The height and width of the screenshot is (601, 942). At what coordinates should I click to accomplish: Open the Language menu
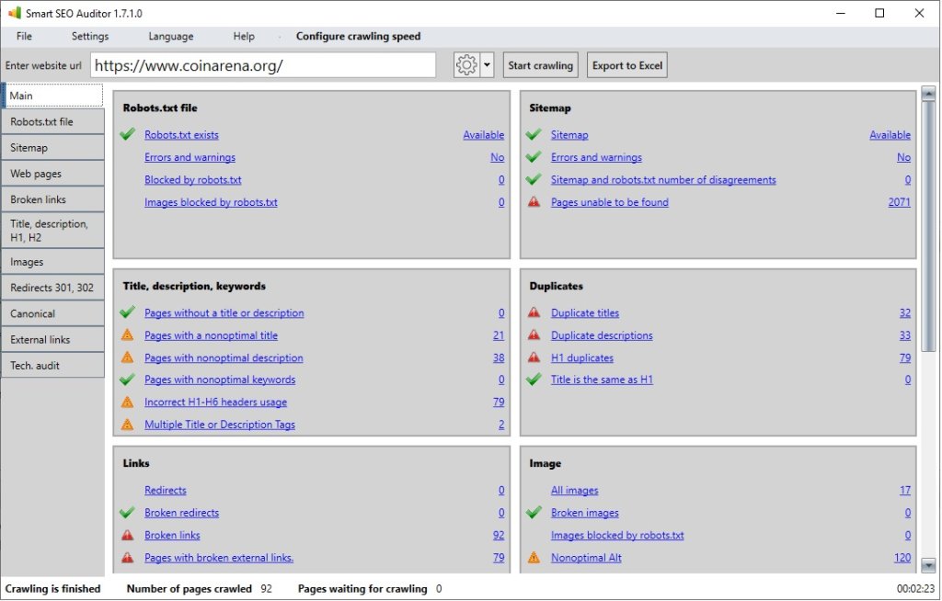click(x=171, y=37)
